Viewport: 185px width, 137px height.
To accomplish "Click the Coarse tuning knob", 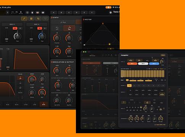I will (57, 38).
